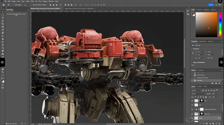Toggle layer filtering switch on or off
Screen dimensions: 224x125
tap(217, 90)
